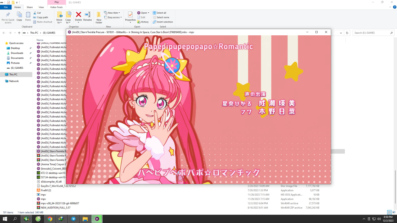Open the Windows Start menu

[5, 219]
